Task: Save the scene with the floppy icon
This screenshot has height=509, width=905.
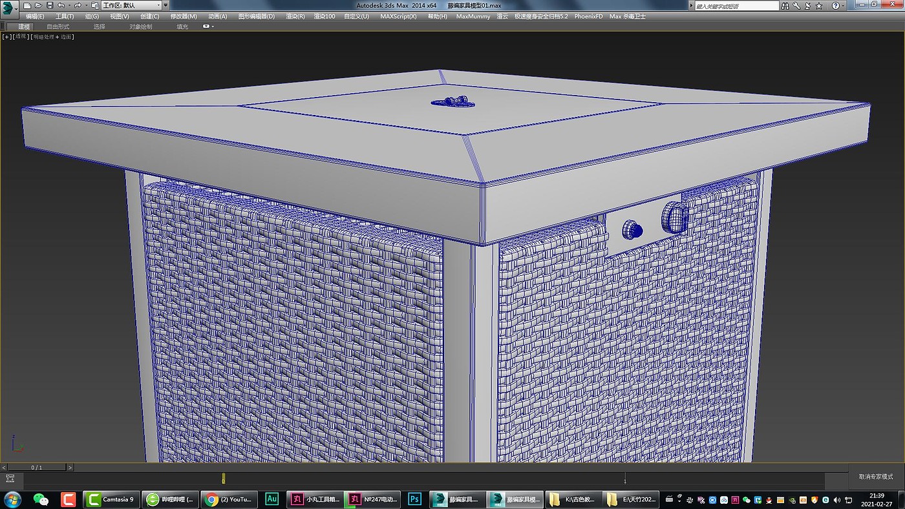Action: [x=48, y=6]
